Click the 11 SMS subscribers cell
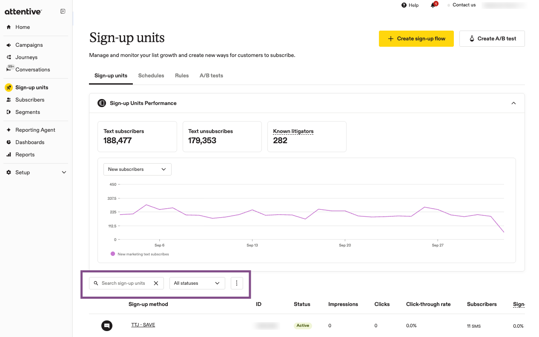 pos(474,326)
